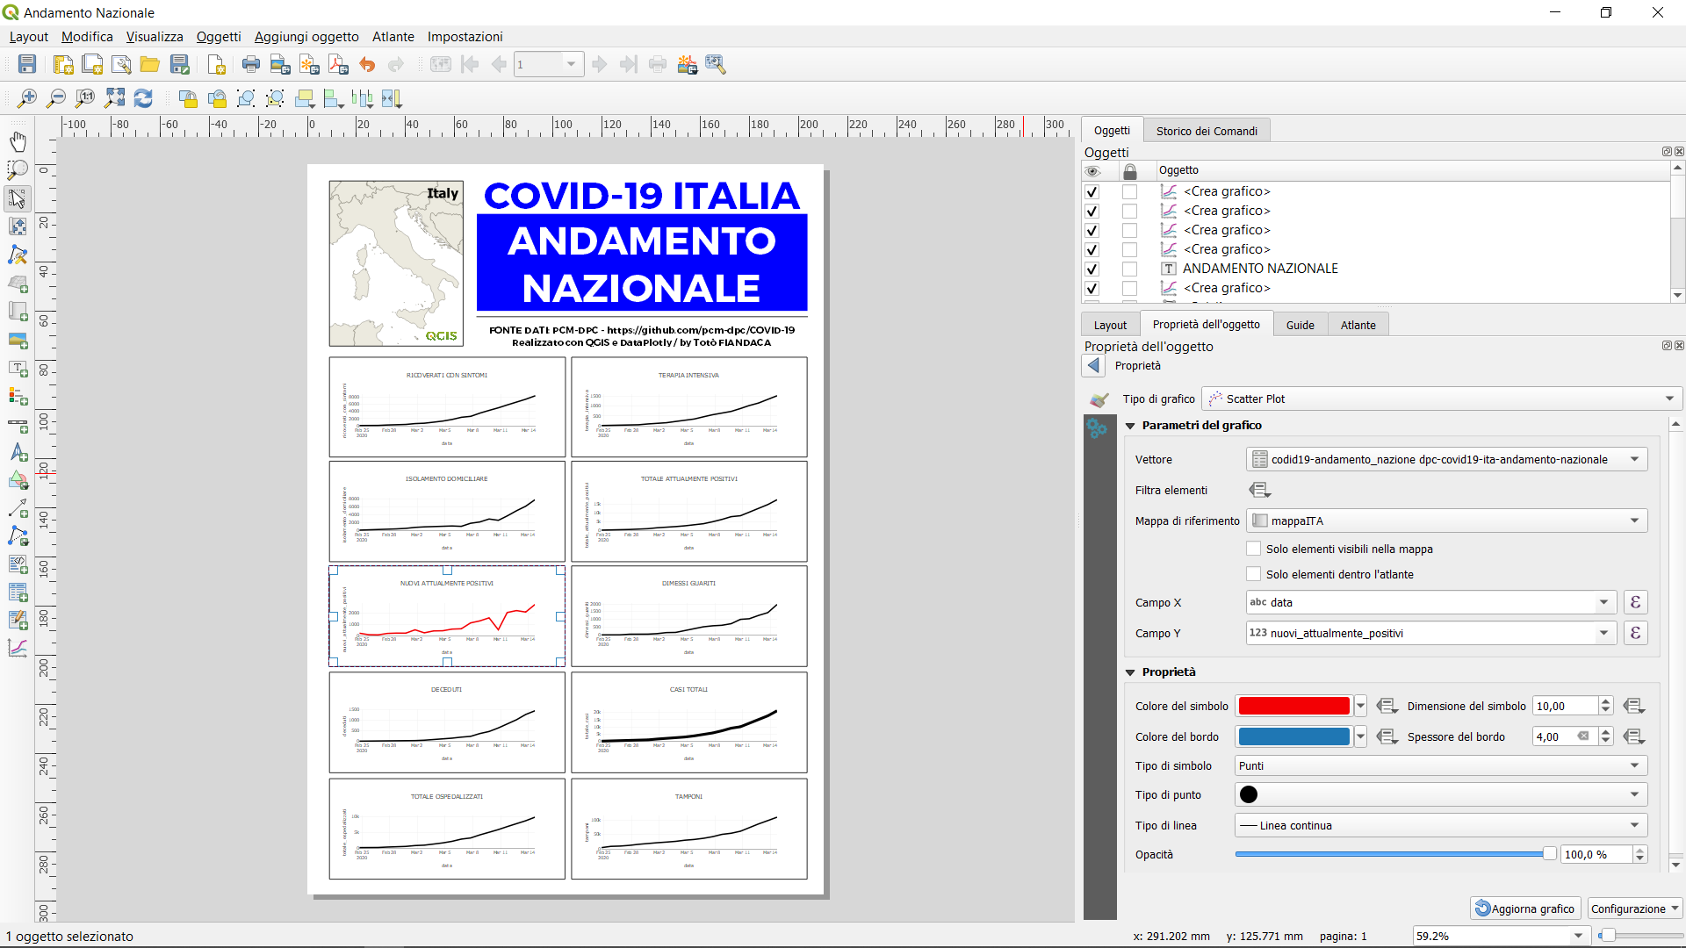Enable Solo elementi visibili nella mappa
The image size is (1686, 948).
click(x=1254, y=549)
